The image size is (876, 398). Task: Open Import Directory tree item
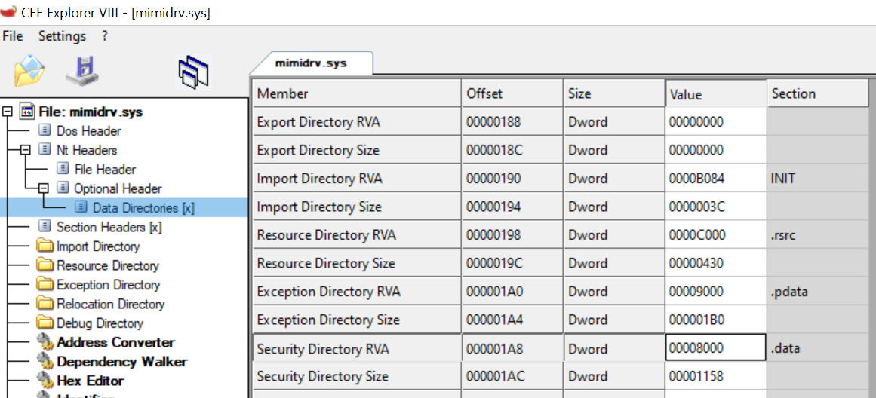(98, 246)
